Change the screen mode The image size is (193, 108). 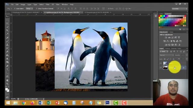[7, 97]
